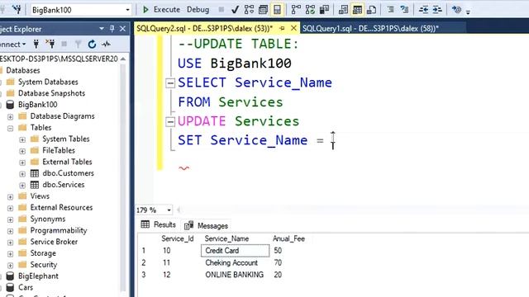Expand the Views folder node
Image resolution: width=529 pixels, height=297 pixels.
point(11,197)
